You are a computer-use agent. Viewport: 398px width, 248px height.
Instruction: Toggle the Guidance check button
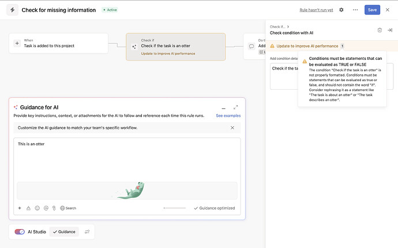coord(63,232)
